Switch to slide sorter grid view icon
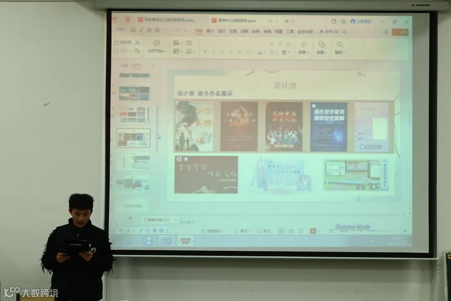 pos(291,231)
